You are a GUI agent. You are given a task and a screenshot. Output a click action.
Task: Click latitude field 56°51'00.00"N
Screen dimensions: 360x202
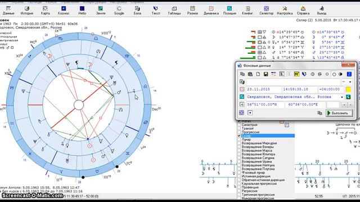(265, 105)
